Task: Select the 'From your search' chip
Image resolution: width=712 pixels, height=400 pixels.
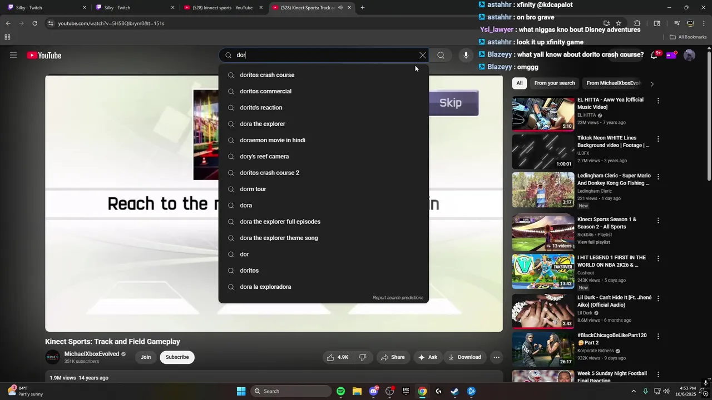Action: tap(555, 83)
